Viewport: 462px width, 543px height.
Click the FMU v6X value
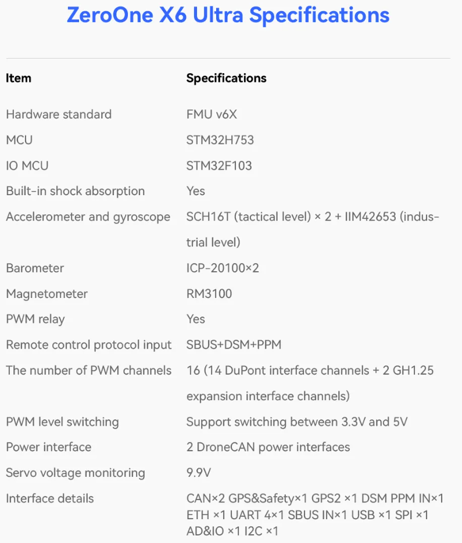(212, 114)
